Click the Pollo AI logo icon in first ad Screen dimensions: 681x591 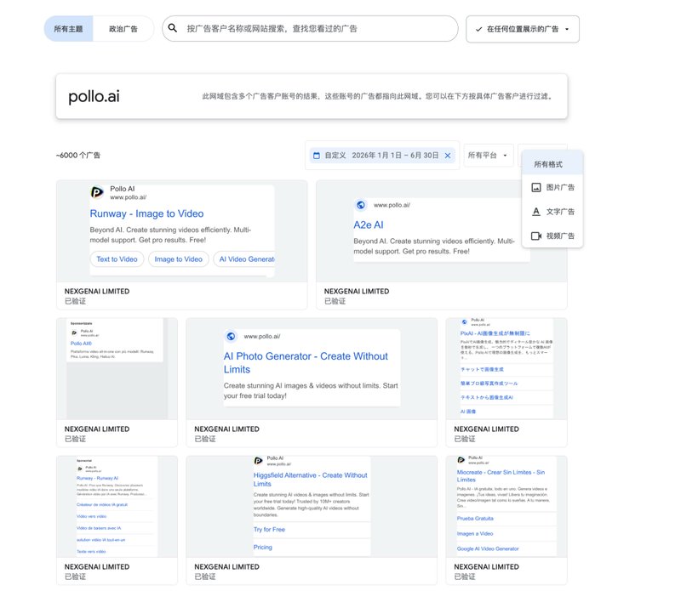(97, 192)
